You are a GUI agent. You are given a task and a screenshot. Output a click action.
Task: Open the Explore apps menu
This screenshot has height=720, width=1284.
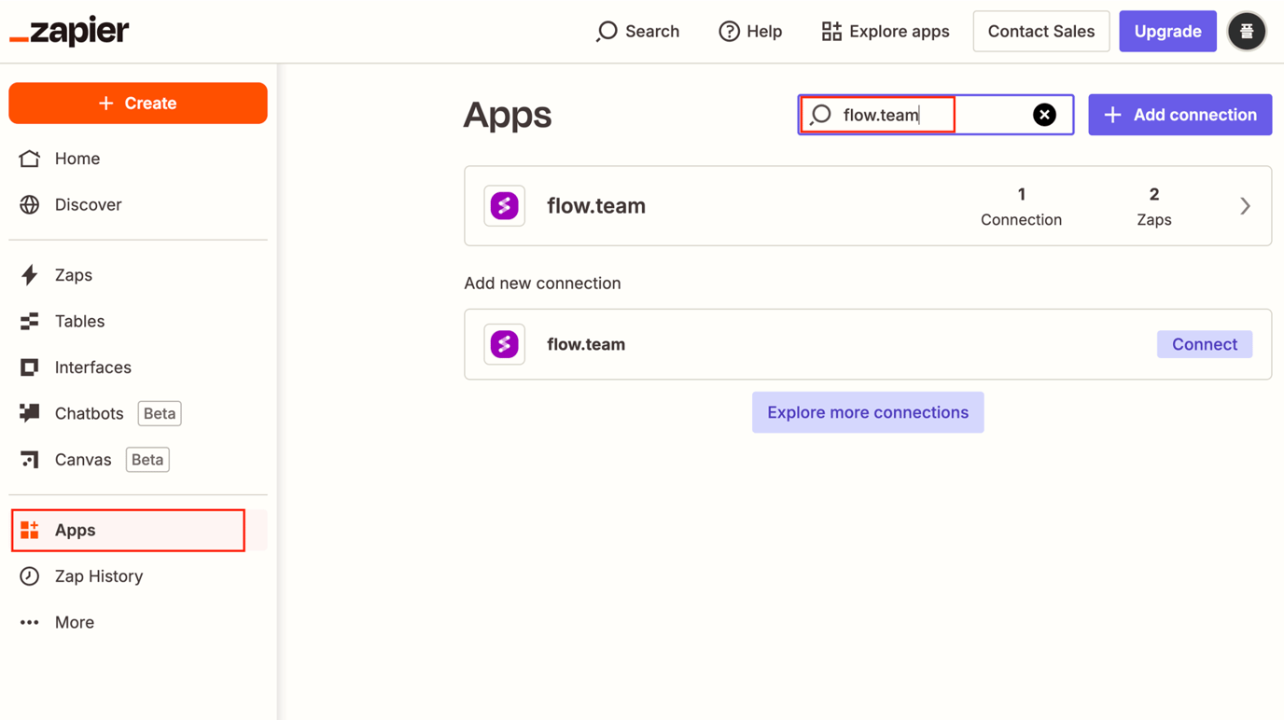(x=883, y=31)
